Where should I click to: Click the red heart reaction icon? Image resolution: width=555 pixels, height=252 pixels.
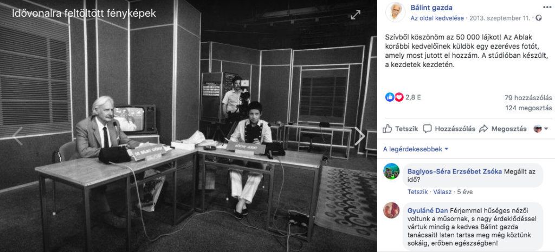click(x=399, y=97)
